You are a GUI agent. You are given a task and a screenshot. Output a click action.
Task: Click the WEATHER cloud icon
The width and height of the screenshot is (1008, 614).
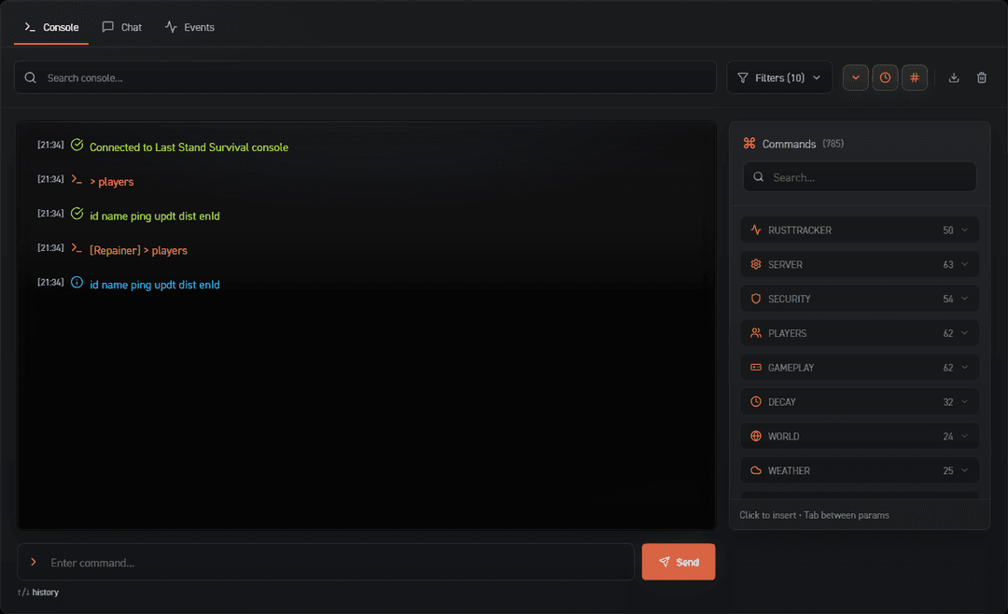pyautogui.click(x=756, y=470)
